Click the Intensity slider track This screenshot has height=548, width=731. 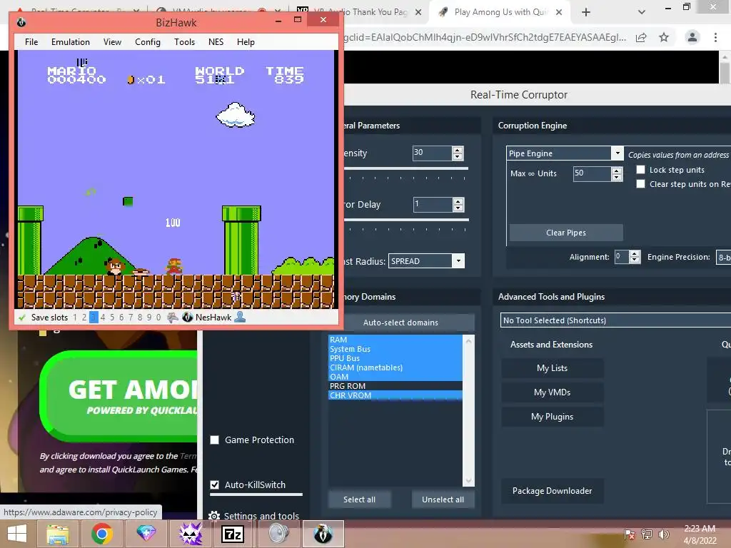click(x=405, y=168)
